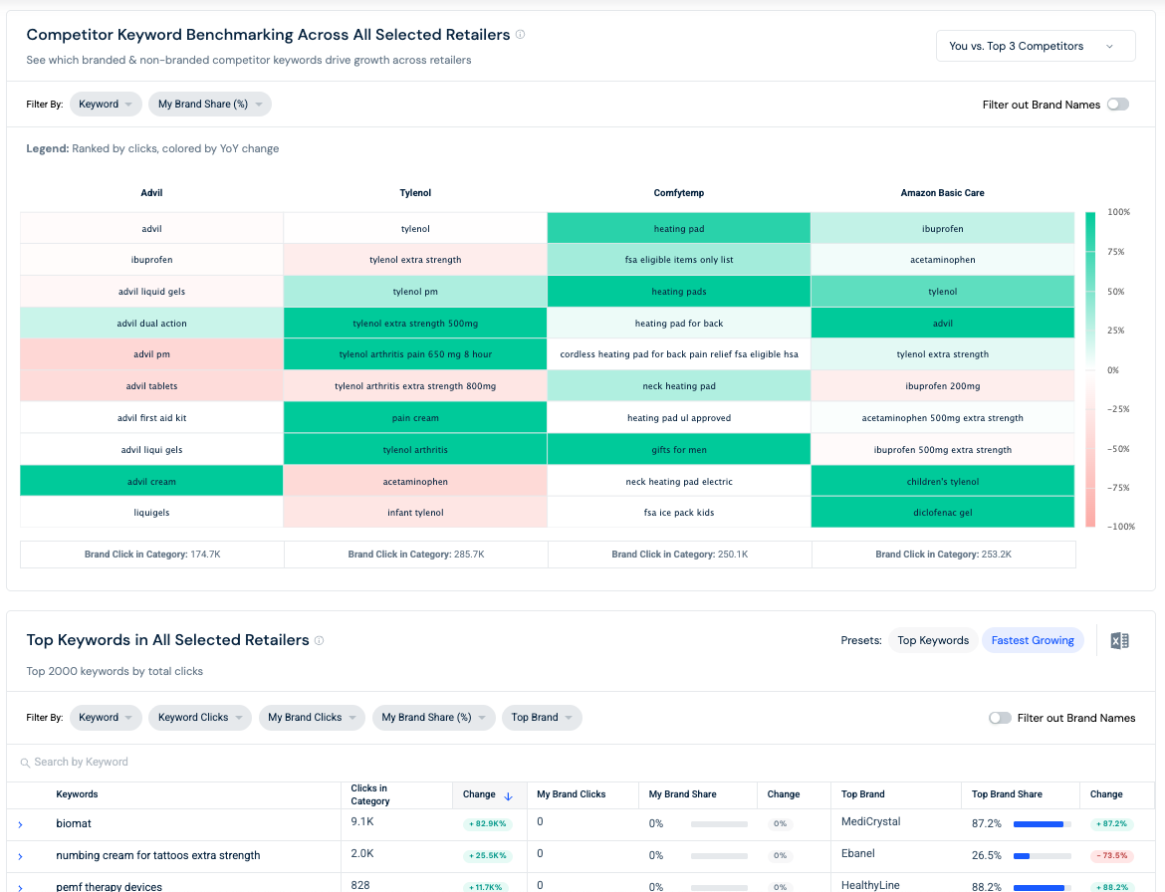1165x892 pixels.
Task: Click the heating pad cell under Comfytemp
Action: [679, 228]
